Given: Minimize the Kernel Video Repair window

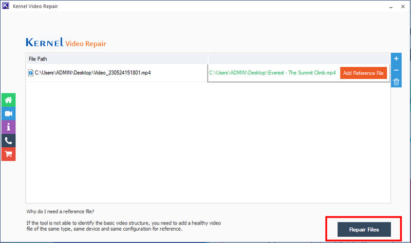Looking at the screenshot, I should pyautogui.click(x=391, y=7).
